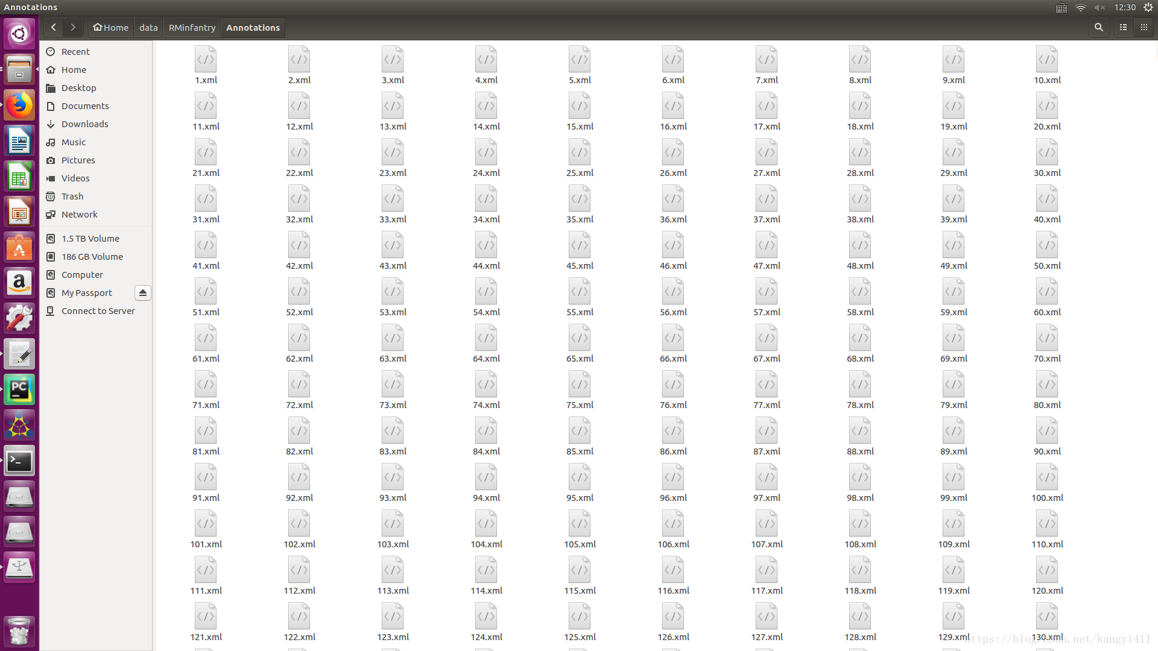Switch to list view

click(x=1124, y=27)
